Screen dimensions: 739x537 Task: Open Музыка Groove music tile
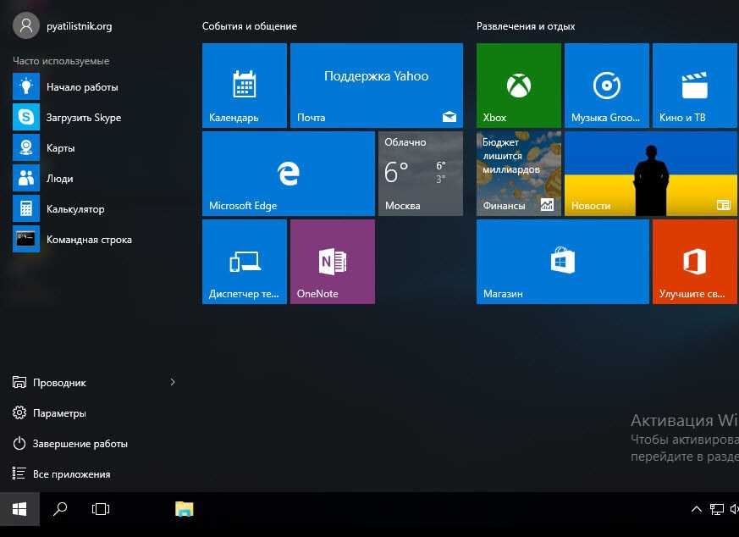click(x=606, y=86)
